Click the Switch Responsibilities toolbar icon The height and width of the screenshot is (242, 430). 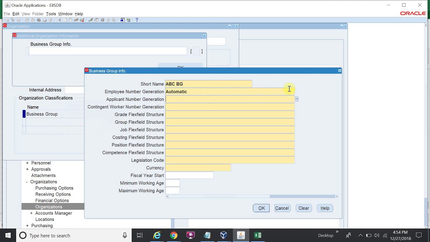click(x=39, y=20)
